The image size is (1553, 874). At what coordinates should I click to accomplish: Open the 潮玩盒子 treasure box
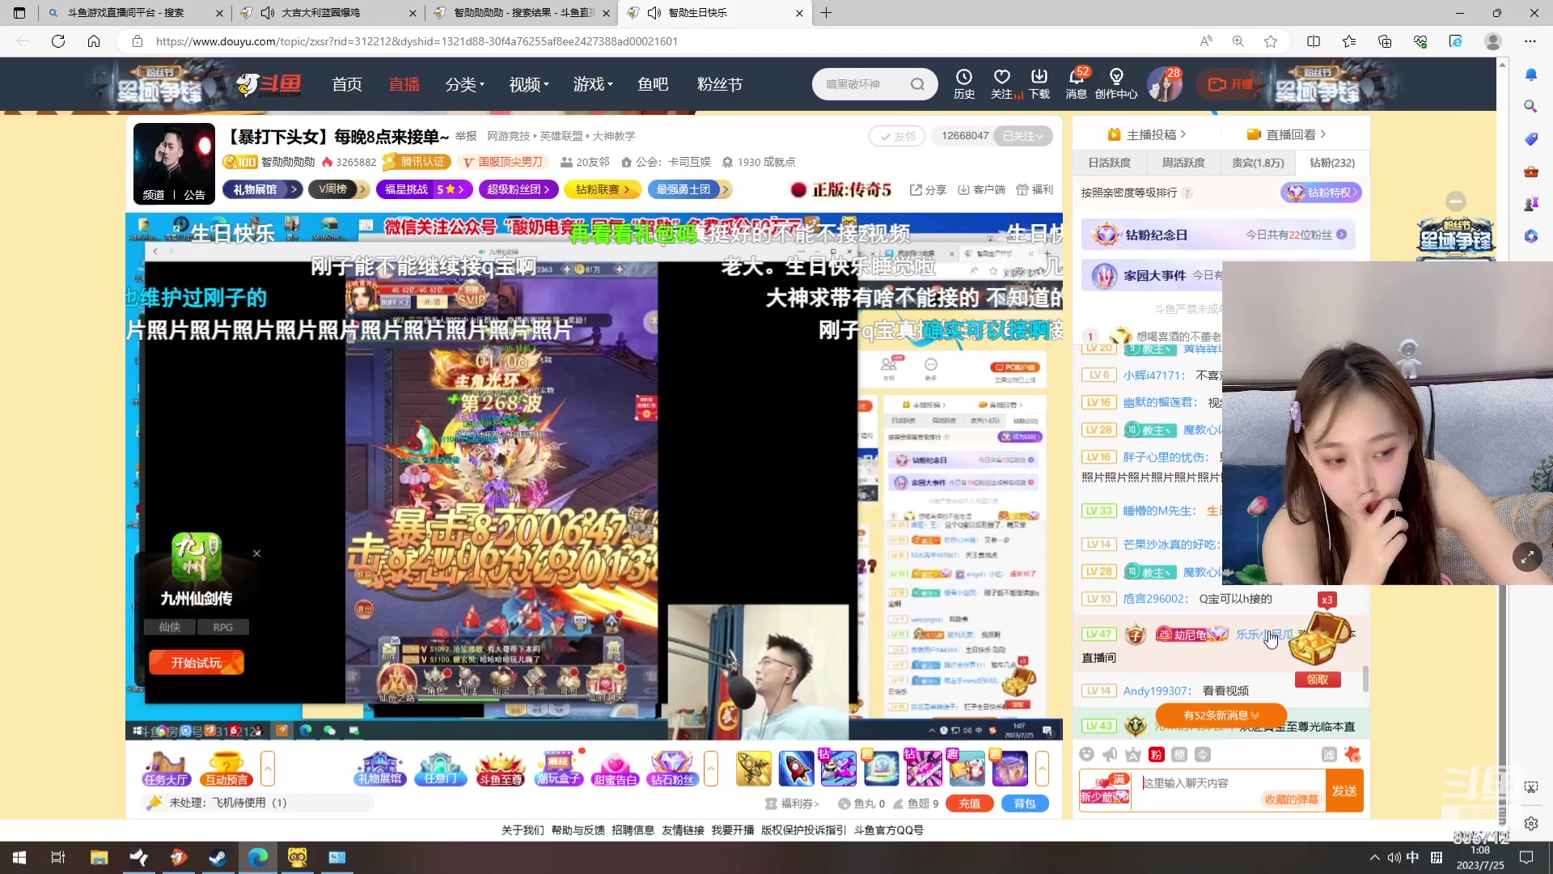click(x=558, y=769)
